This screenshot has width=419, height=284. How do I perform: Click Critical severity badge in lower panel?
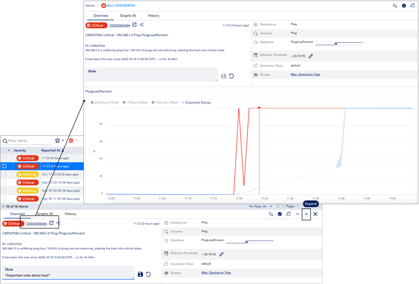click(x=13, y=224)
